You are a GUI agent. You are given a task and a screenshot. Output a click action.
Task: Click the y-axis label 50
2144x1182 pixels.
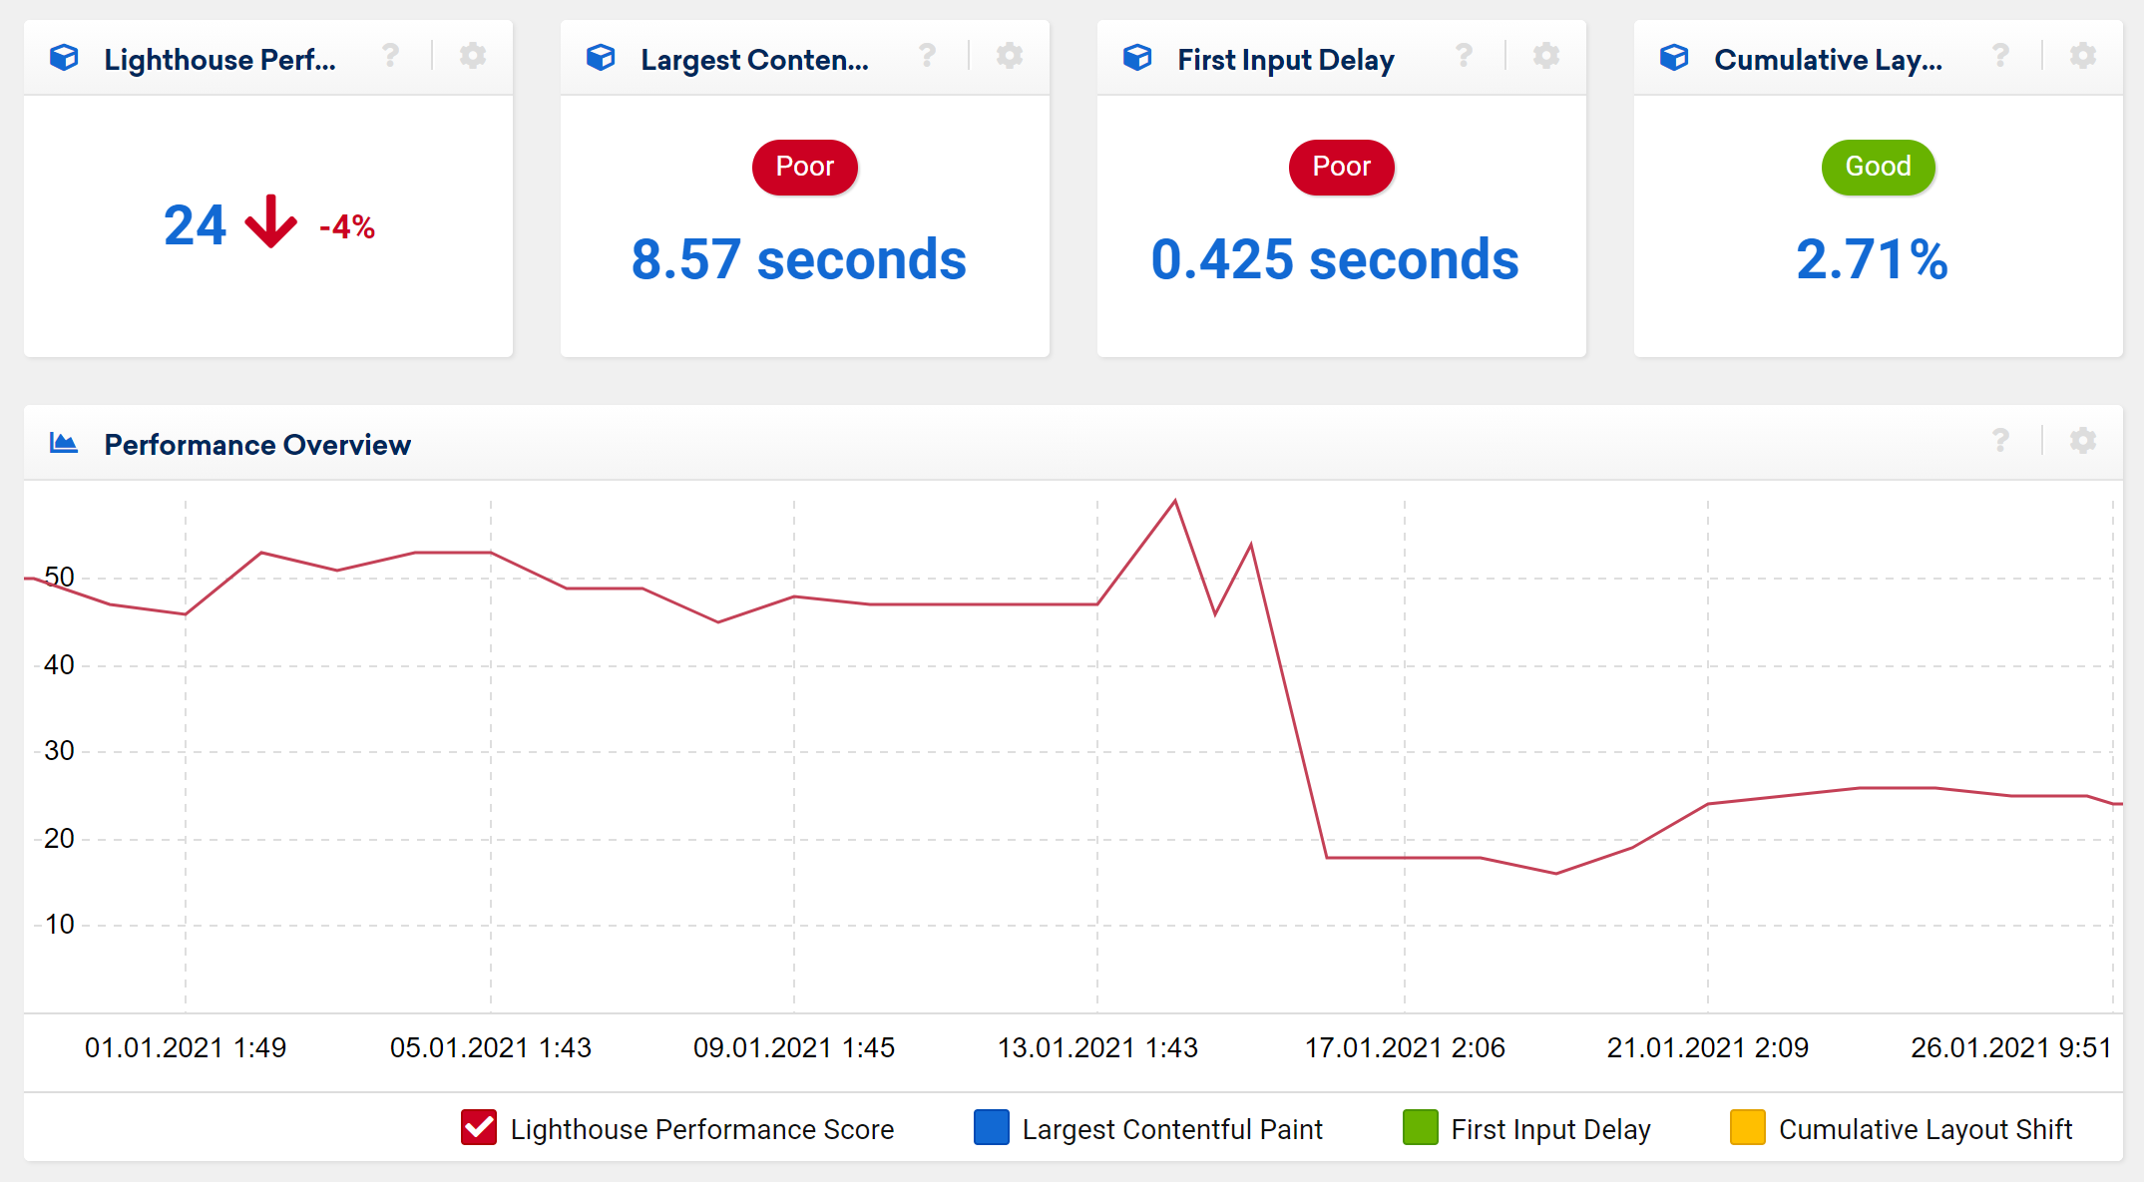60,577
